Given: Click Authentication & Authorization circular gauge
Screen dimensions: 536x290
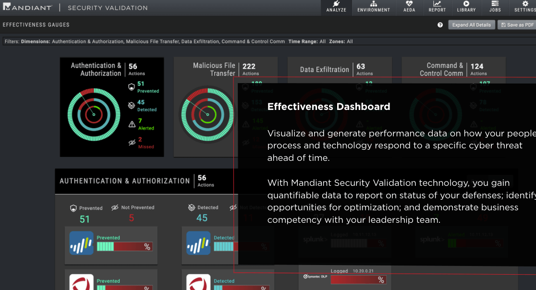Looking at the screenshot, I should [94, 114].
